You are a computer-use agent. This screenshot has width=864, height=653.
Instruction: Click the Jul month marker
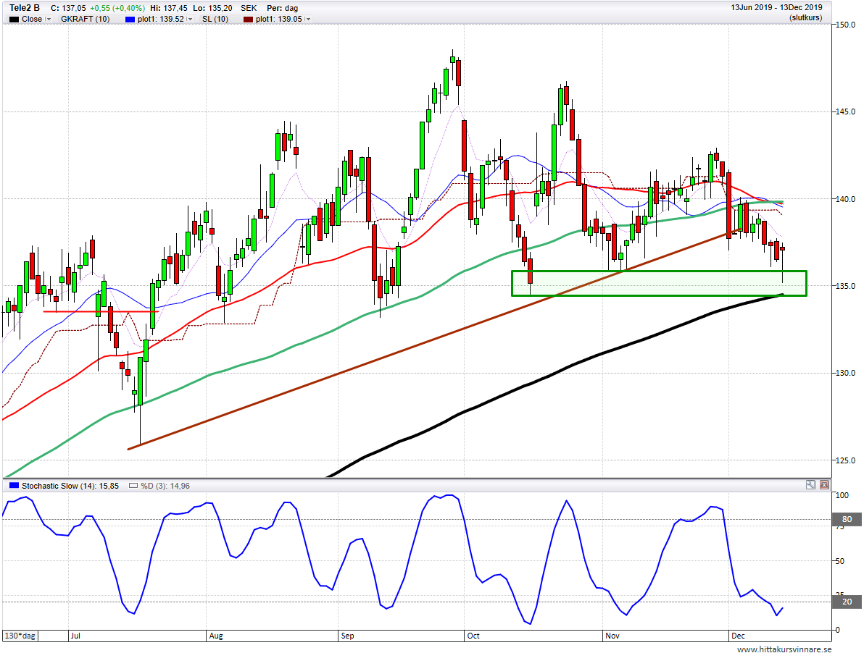coord(75,636)
